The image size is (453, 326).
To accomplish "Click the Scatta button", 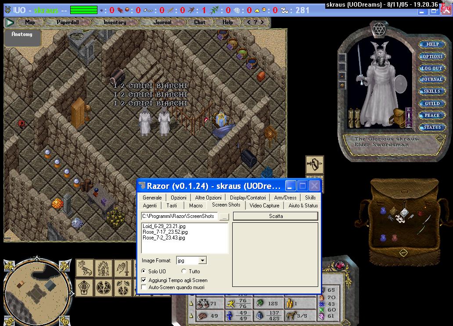I will coord(276,216).
